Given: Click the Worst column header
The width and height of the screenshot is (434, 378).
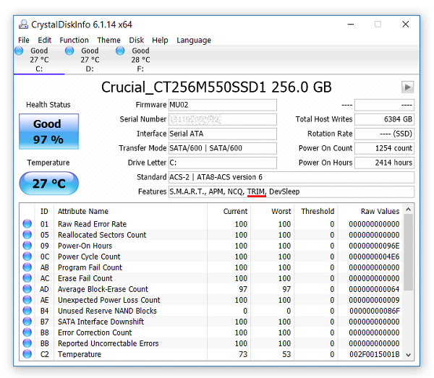Looking at the screenshot, I should pyautogui.click(x=281, y=211).
